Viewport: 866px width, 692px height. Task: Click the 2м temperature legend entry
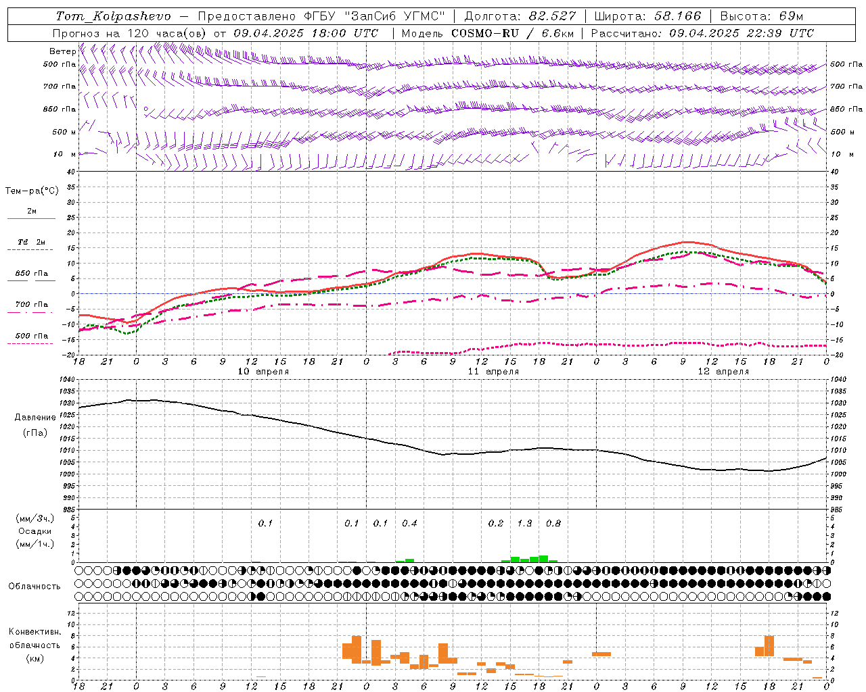[x=32, y=212]
